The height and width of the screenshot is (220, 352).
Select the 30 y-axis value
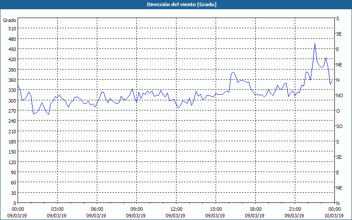[14, 193]
